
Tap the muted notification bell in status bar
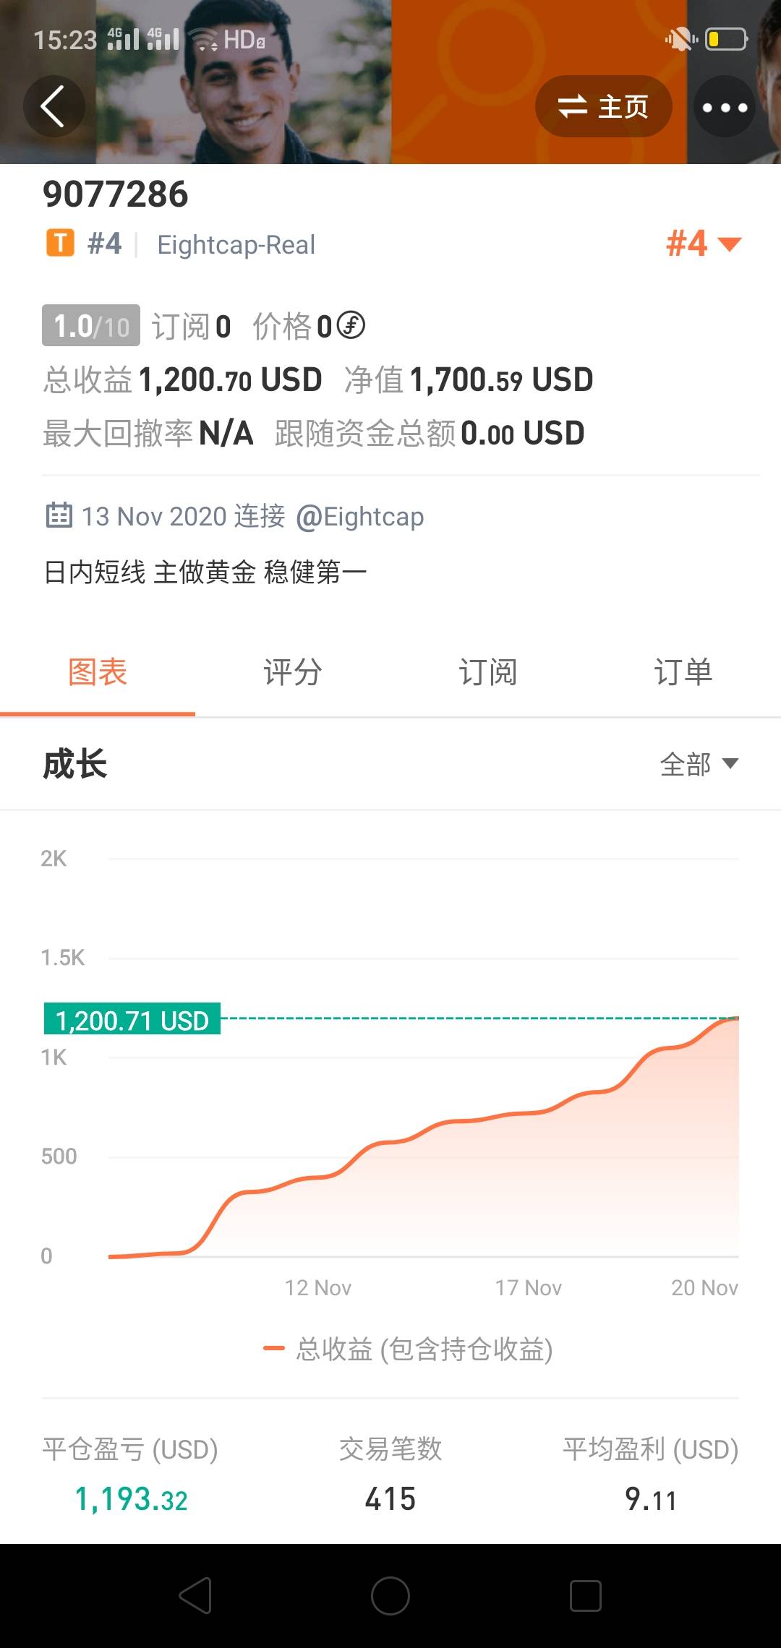click(680, 39)
